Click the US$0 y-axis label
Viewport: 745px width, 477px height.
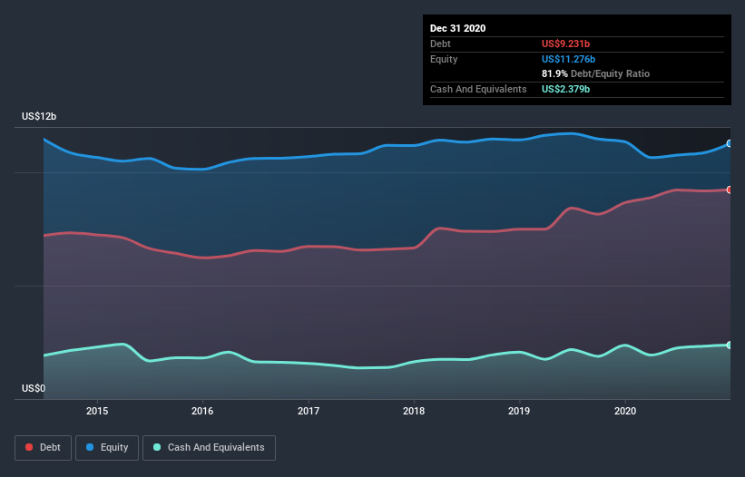tap(34, 388)
